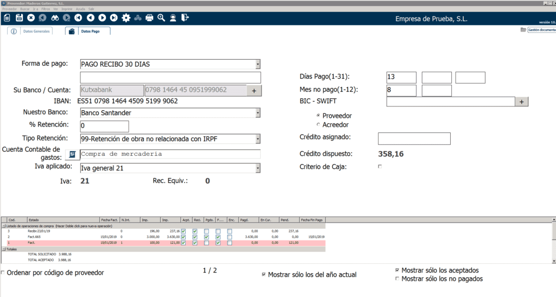Go to first record arrow icon
556x297 pixels.
tap(79, 18)
